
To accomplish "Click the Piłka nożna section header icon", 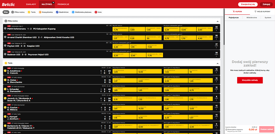I will tap(6, 21).
